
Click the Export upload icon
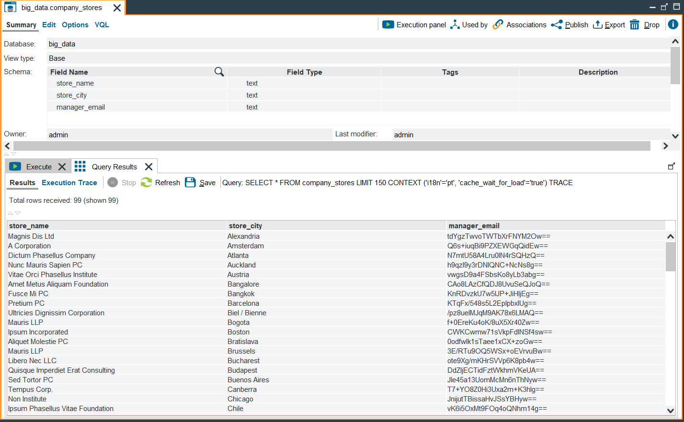click(598, 24)
